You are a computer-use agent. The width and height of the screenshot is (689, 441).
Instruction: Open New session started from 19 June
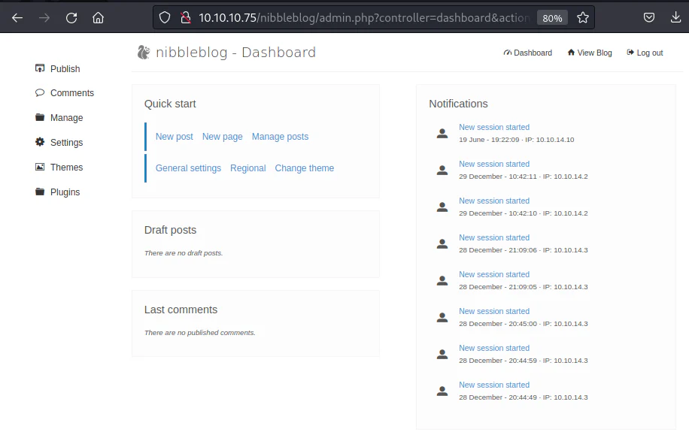point(494,127)
